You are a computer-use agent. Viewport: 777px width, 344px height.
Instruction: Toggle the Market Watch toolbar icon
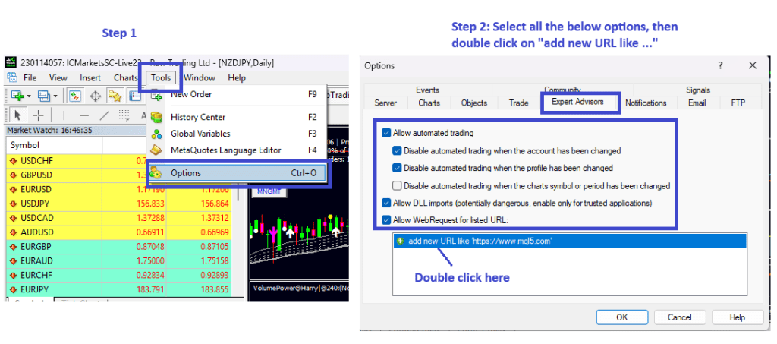click(x=75, y=96)
